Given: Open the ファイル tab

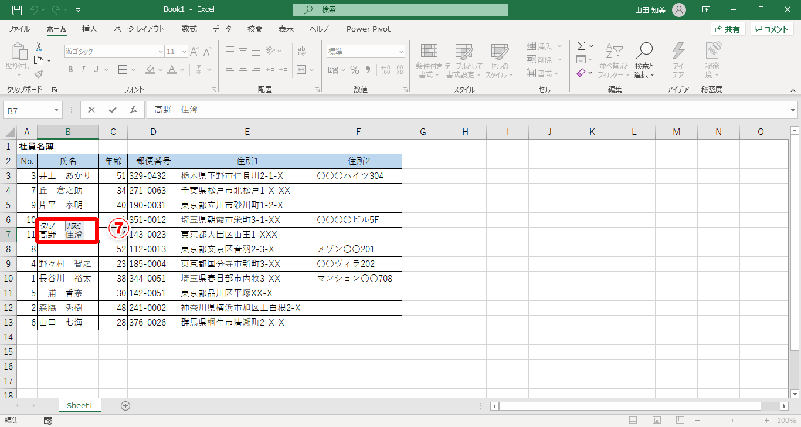Looking at the screenshot, I should point(19,29).
